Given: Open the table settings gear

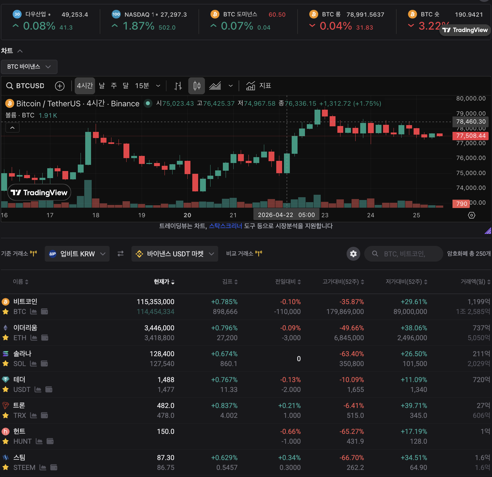Looking at the screenshot, I should click(x=353, y=254).
